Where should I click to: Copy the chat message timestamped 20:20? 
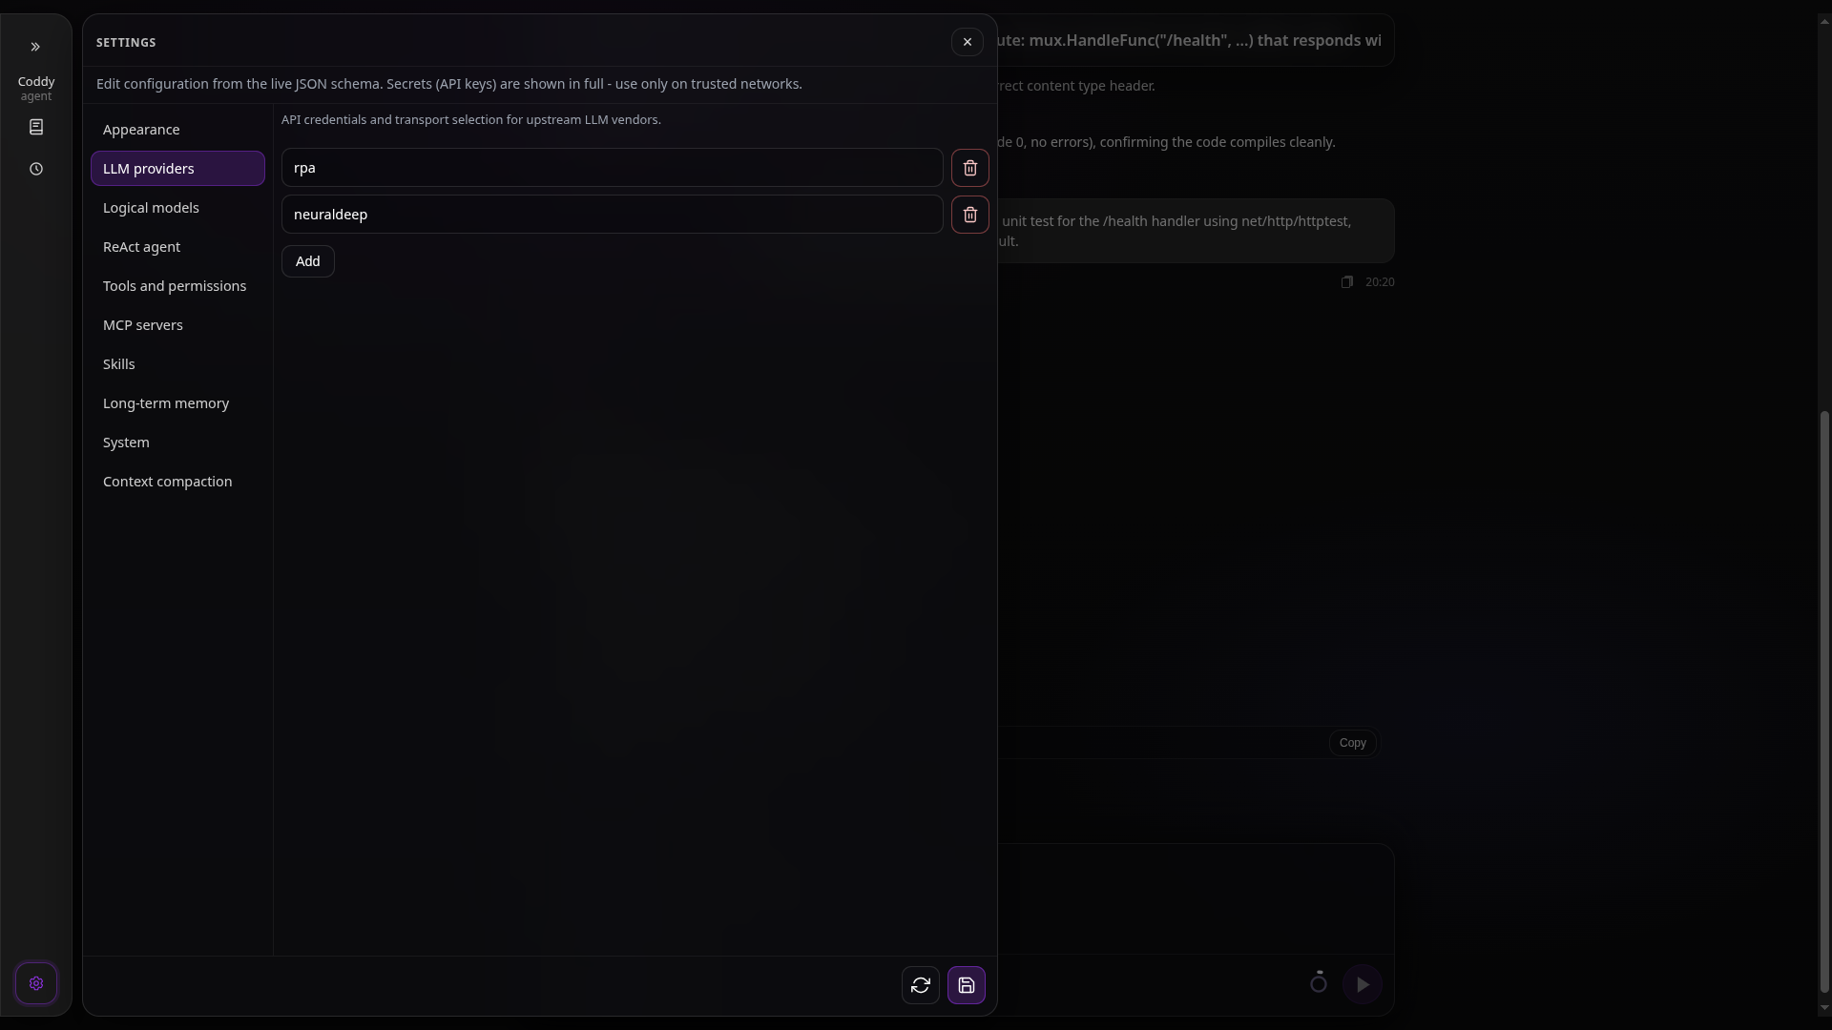[1346, 282]
